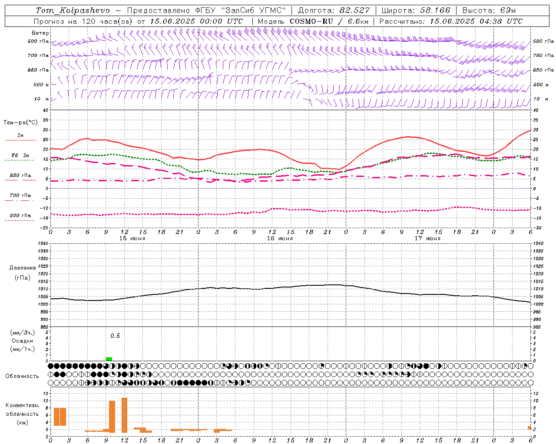Viewport: 556px width, 444px height.
Task: Select the text Предоставлено ФГБУ "ЗапСиб УГМС"
Action: point(206,10)
